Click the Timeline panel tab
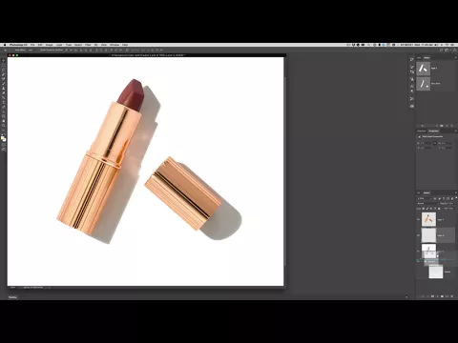The image size is (458, 343). tap(12, 297)
